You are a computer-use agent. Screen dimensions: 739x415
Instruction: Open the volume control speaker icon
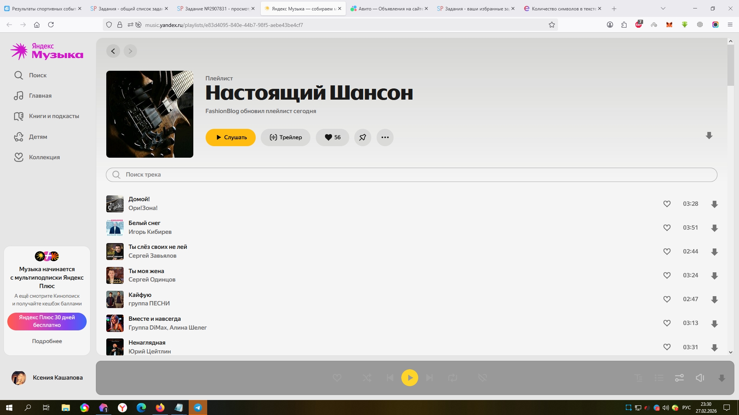point(700,378)
